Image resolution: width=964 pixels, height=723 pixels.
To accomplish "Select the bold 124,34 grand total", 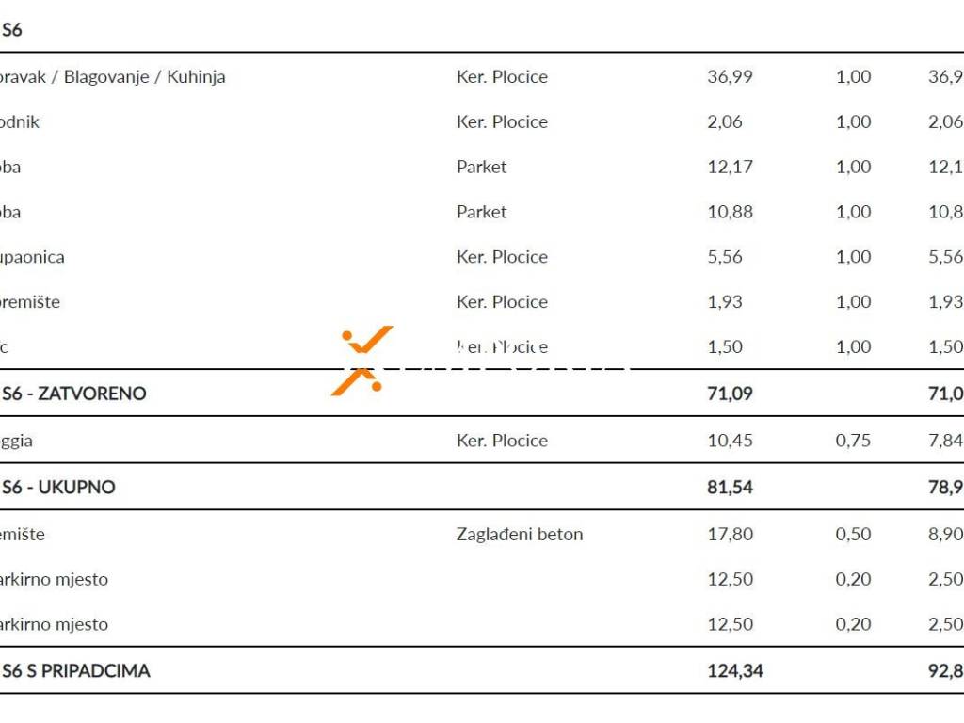I will point(734,671).
